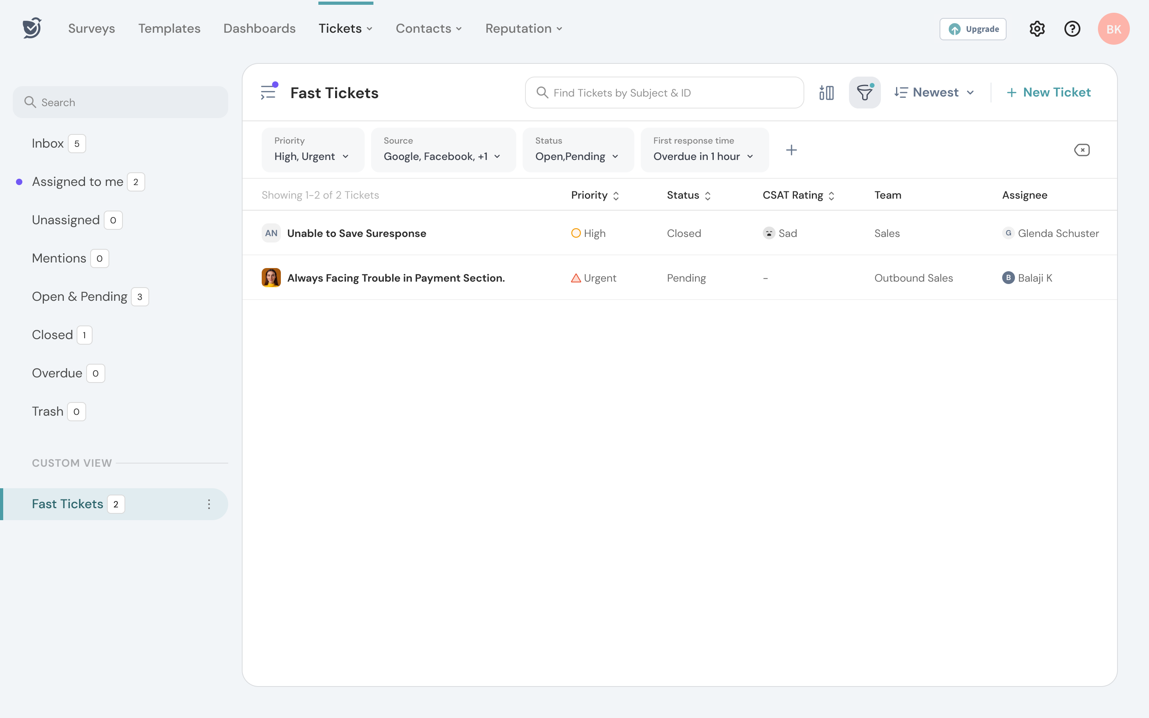Click the ticket search magnifier icon
Image resolution: width=1149 pixels, height=718 pixels.
542,93
